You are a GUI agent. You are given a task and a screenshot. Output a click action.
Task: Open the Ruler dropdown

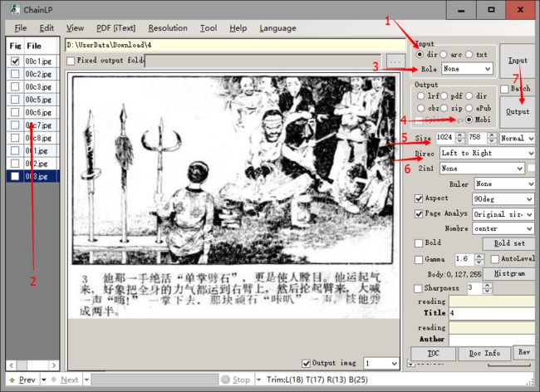tap(504, 184)
